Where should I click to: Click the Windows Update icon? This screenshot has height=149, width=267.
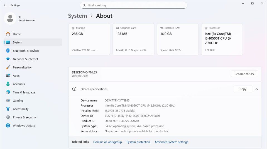[8, 126]
